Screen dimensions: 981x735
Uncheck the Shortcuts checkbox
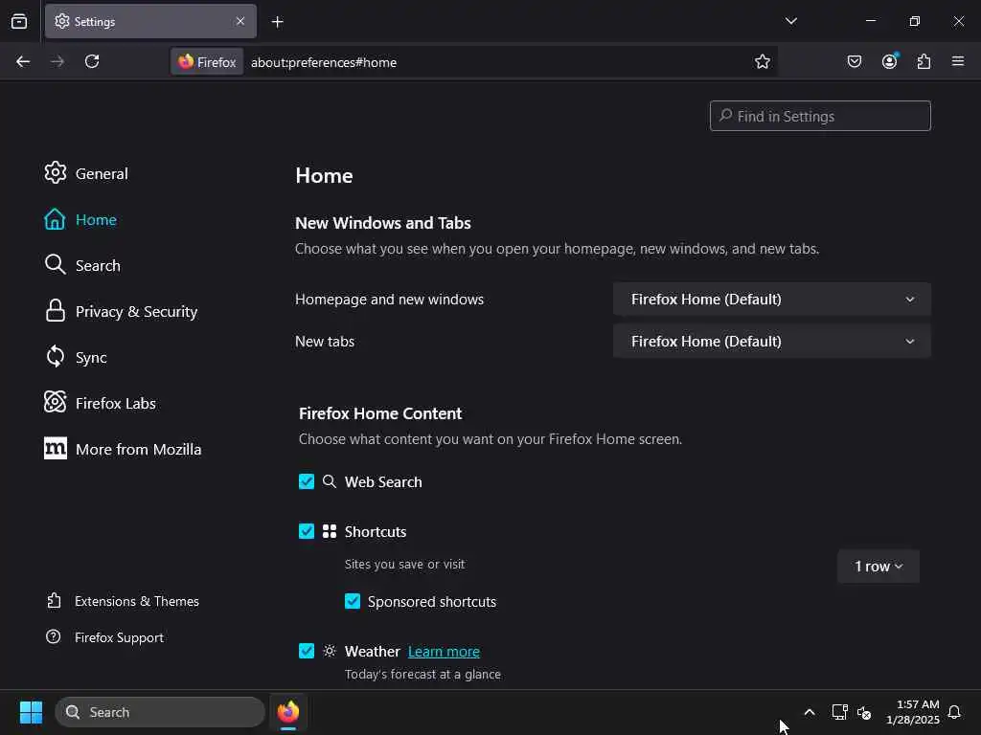[x=307, y=531]
